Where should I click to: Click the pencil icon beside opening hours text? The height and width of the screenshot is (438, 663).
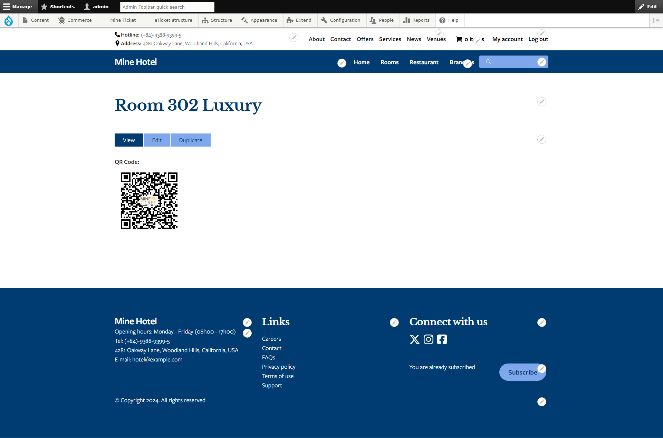coord(247,333)
